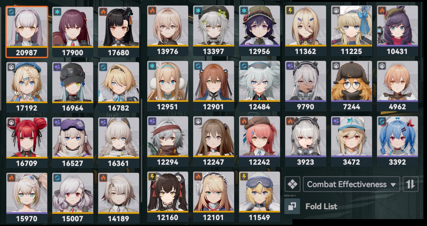Select the masked character with 12294
The width and height of the screenshot is (427, 226).
click(168, 141)
